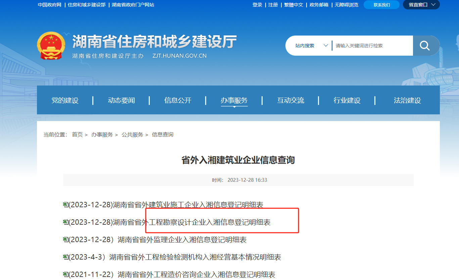The width and height of the screenshot is (459, 279).
Task: Open 湖南省省外工程造价咨询企业入湘信息登记明细表
Action: coord(172,275)
